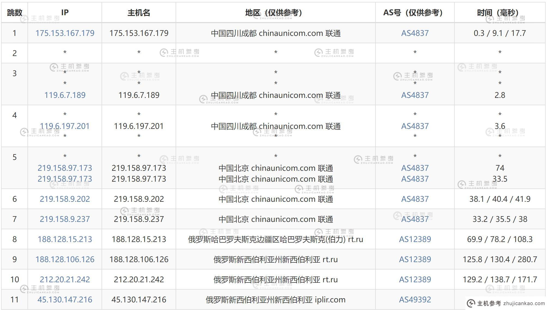
Task: Open IP link 212.20.21.242 in hop 10
Action: [x=65, y=280]
